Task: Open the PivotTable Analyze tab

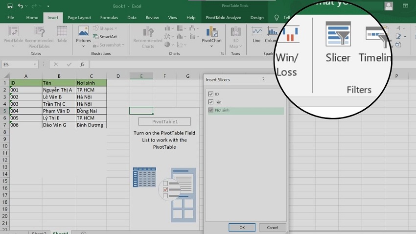Action: coord(223,18)
